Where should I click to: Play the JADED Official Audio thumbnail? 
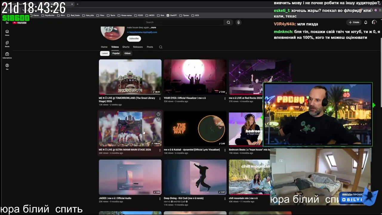[x=130, y=177]
